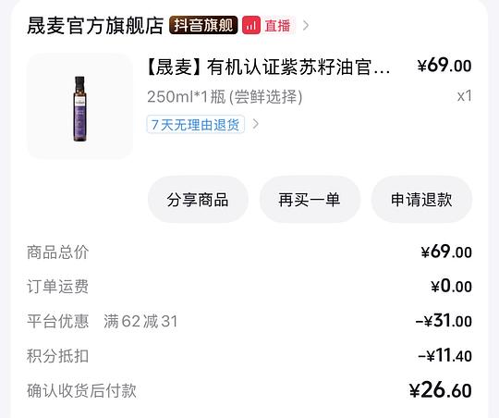
Task: Tap the 抖音旗舰 flagship badge
Action: [x=203, y=25]
